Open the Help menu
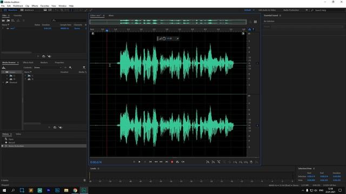The image size is (346, 194). 71,6
